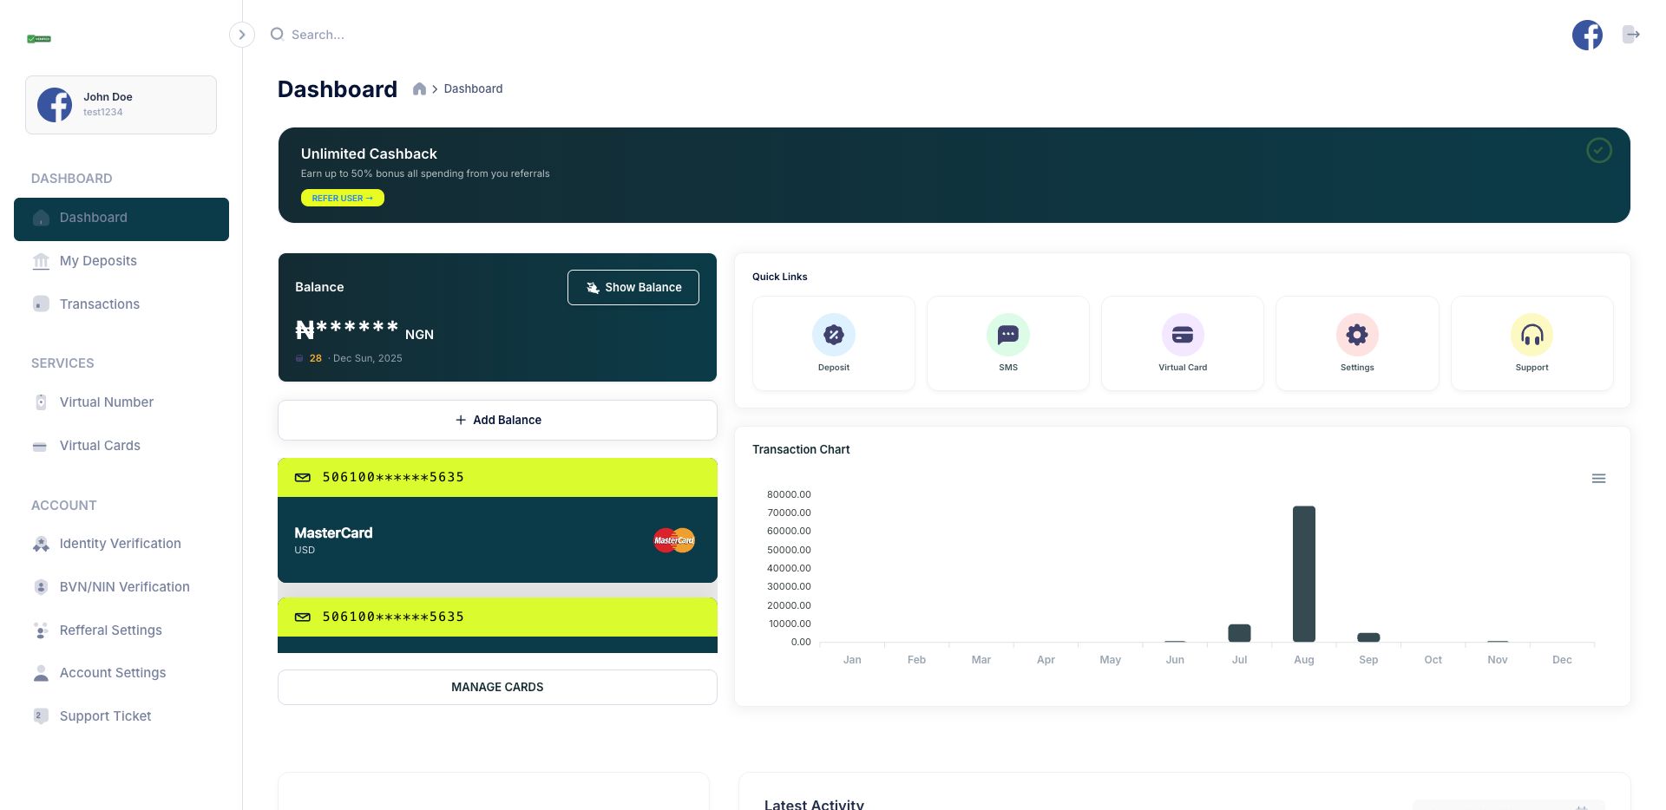Click the BVN/NIN Verification shield icon

41,587
